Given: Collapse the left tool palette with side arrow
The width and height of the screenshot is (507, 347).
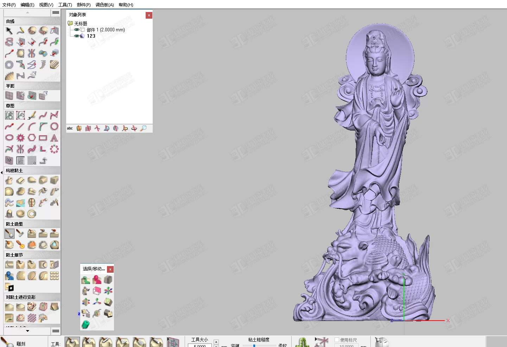Looking at the screenshot, I should click(x=2, y=172).
